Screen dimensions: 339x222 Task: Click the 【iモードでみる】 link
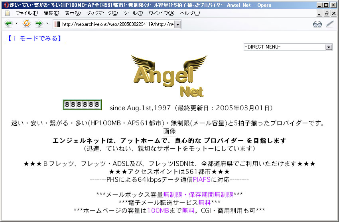pyautogui.click(x=34, y=39)
